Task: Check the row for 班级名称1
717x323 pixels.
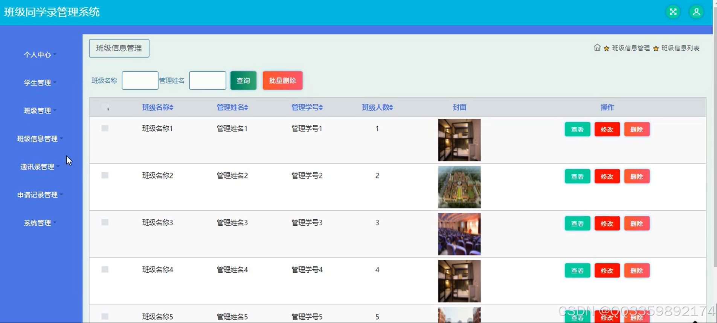Action: pos(105,128)
